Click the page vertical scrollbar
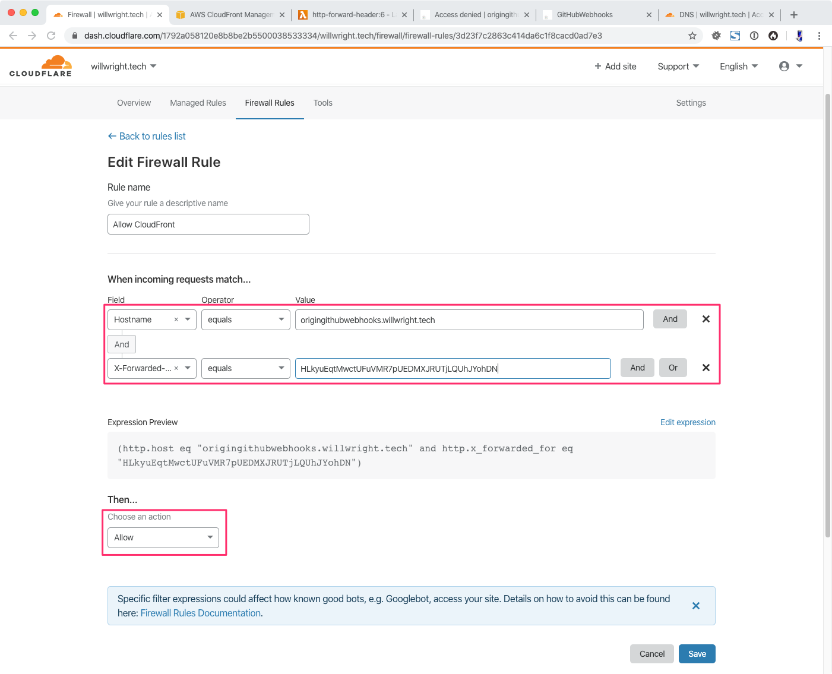The height and width of the screenshot is (674, 832). [x=828, y=315]
